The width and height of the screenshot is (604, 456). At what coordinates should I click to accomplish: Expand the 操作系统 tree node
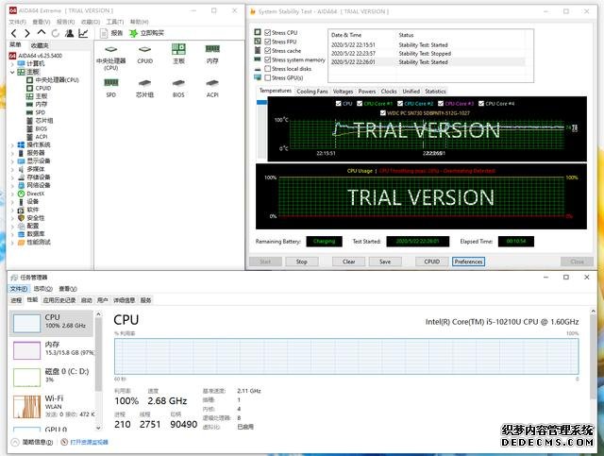pyautogui.click(x=12, y=145)
